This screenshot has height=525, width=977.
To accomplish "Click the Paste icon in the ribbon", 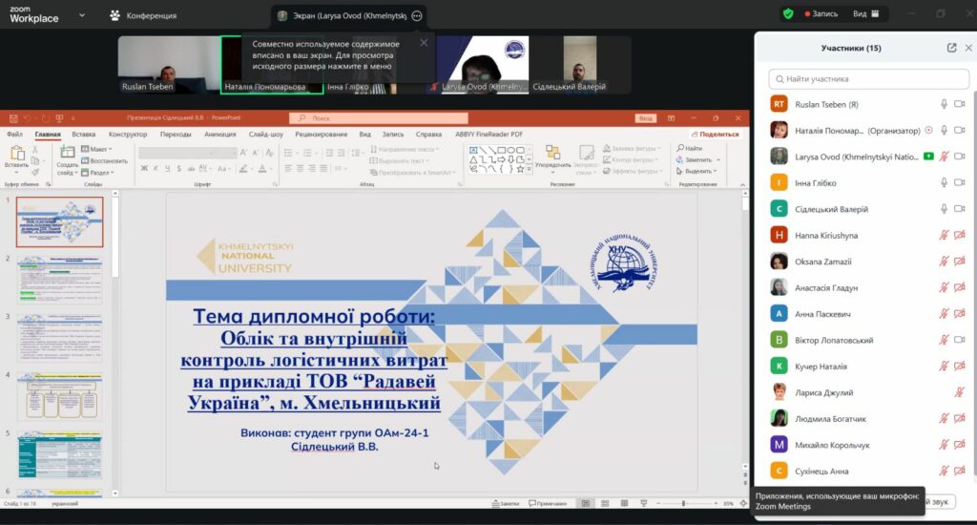I will [x=16, y=155].
